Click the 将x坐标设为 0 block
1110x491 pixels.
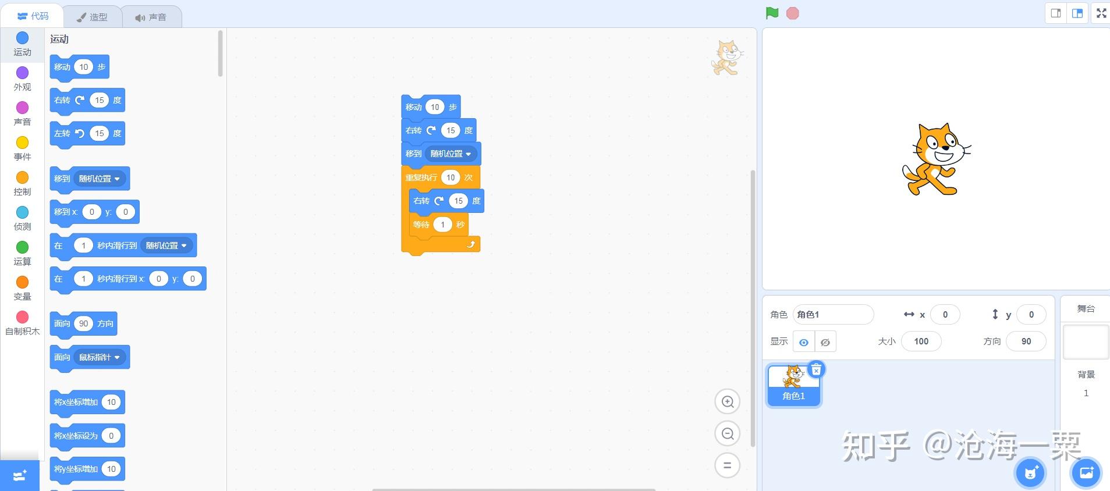[x=87, y=436]
